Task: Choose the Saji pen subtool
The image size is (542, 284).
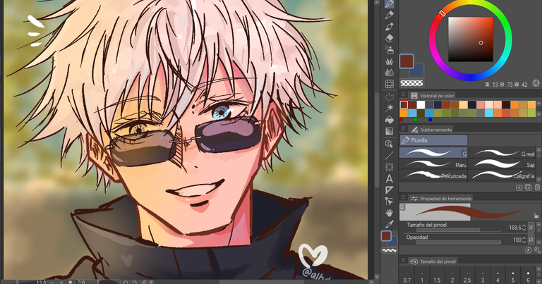Action: tap(502, 164)
